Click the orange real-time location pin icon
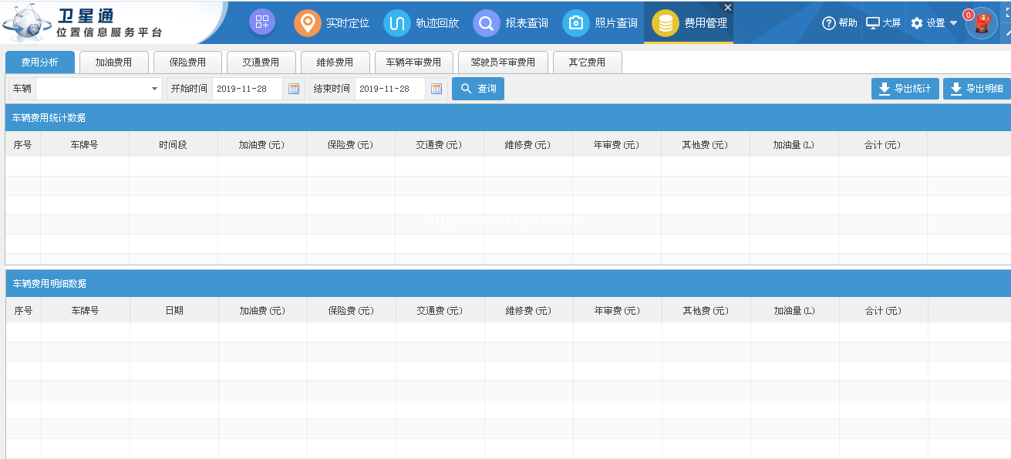The width and height of the screenshot is (1011, 459). tap(308, 23)
